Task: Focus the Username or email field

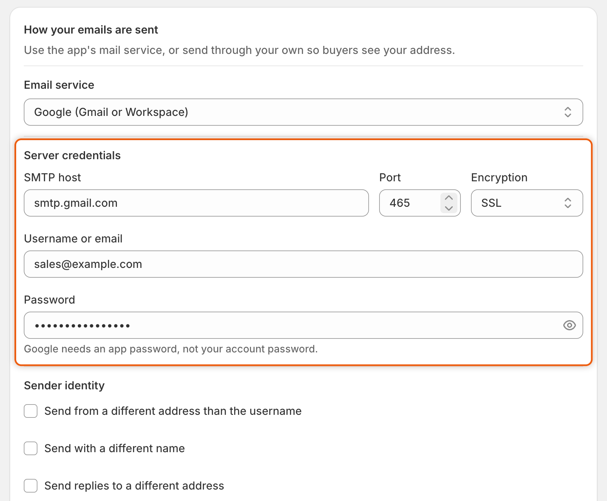Action: (303, 264)
